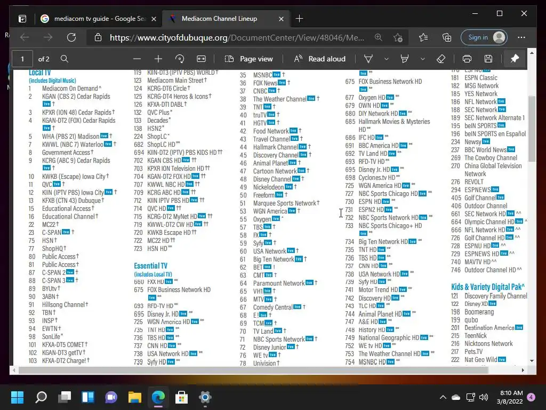Image resolution: width=546 pixels, height=410 pixels.
Task: Zoom in on the PDF document
Action: 158,59
